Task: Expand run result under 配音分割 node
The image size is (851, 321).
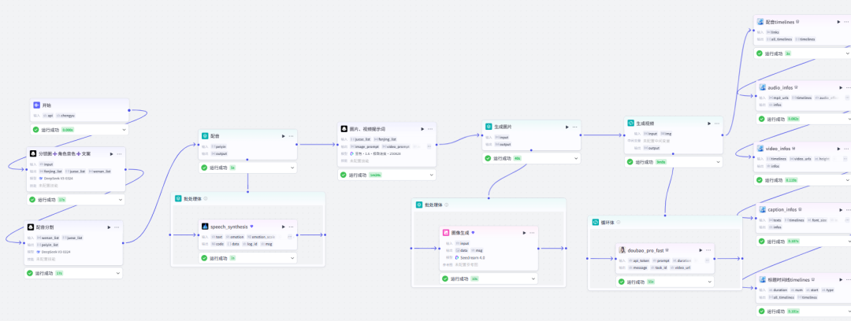Action: (x=117, y=273)
